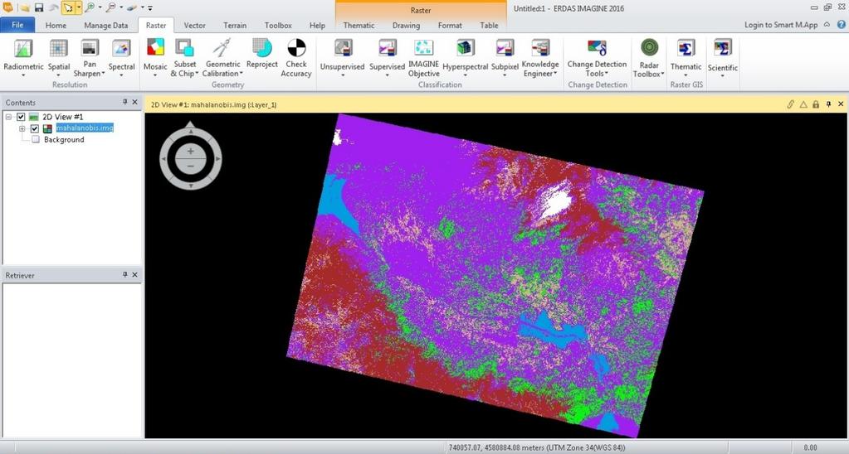The height and width of the screenshot is (454, 849).
Task: Switch to the Terrain tab
Action: 235,26
